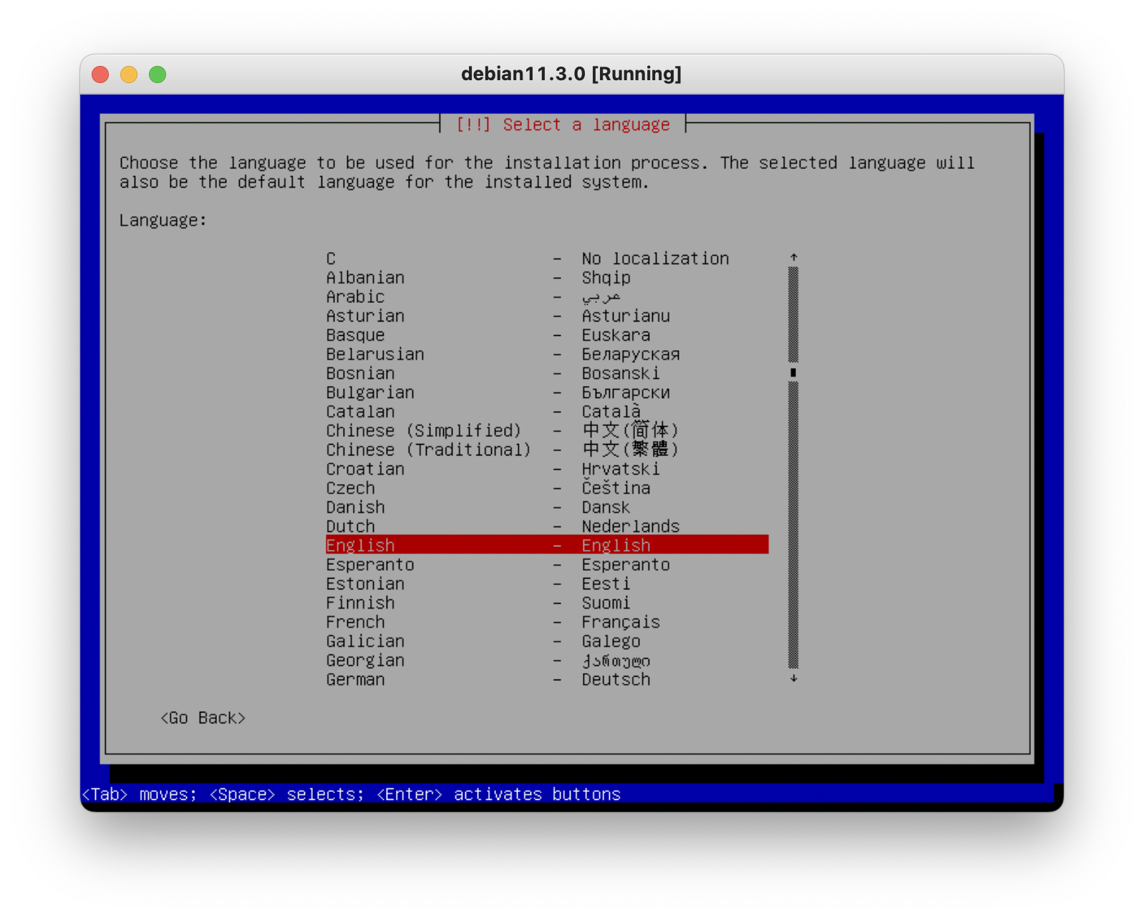This screenshot has width=1144, height=918.
Task: Pick German at bottom of list
Action: [x=355, y=680]
